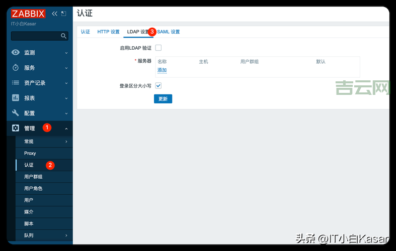This screenshot has width=396, height=251.
Task: Open the 配置 menu
Action: (40, 113)
